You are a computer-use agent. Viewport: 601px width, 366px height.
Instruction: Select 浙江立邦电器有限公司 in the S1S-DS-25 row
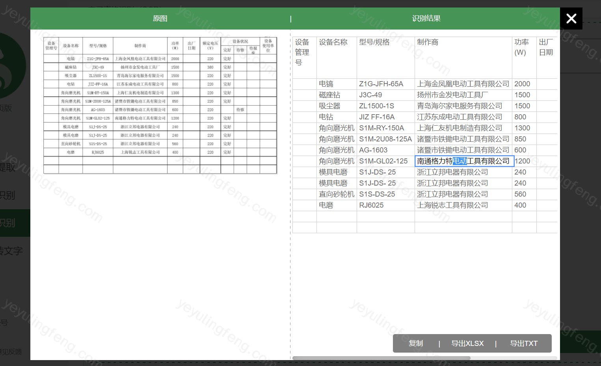(463, 194)
